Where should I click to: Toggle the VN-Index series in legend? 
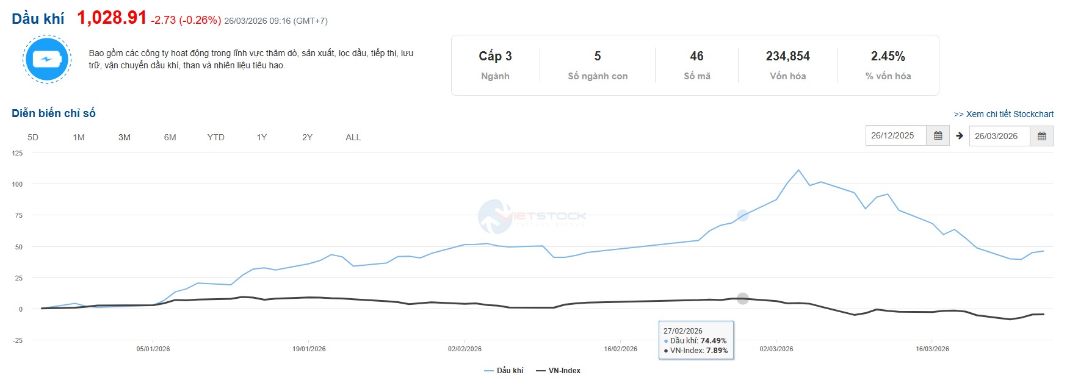tap(558, 371)
